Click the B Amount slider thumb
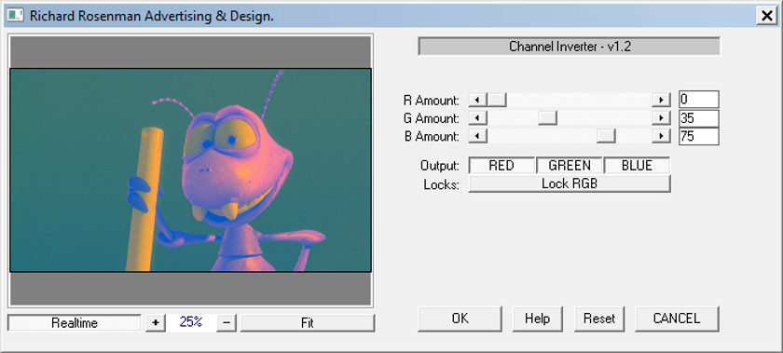 point(606,136)
